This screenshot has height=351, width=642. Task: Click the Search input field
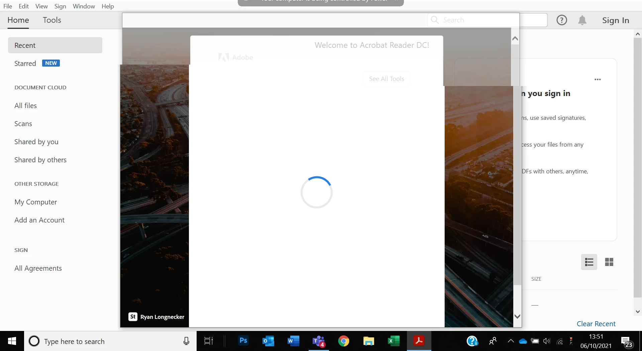pos(488,20)
